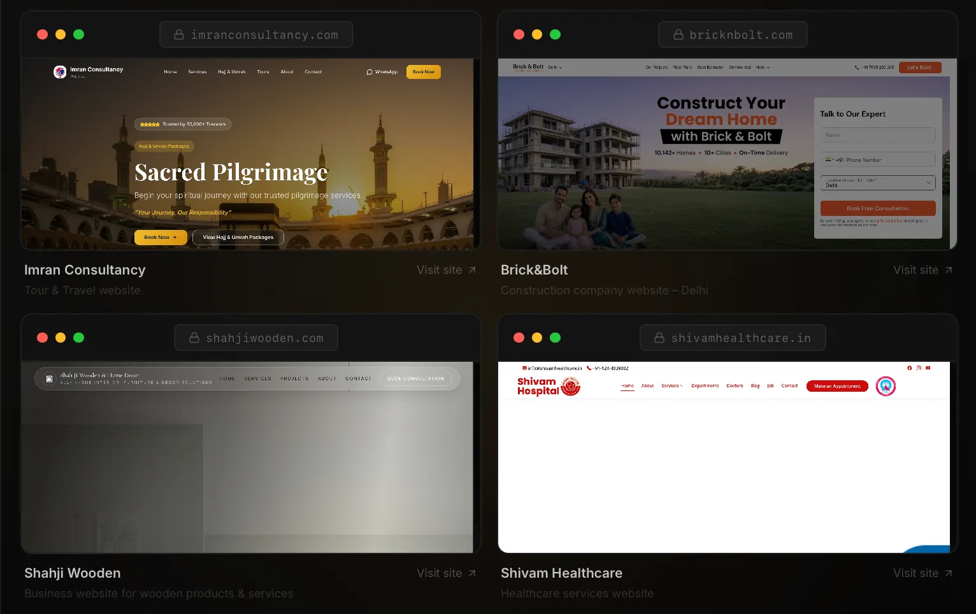This screenshot has width=976, height=614.
Task: Open Our Projects in the Brick & Bolt nav
Action: point(657,67)
